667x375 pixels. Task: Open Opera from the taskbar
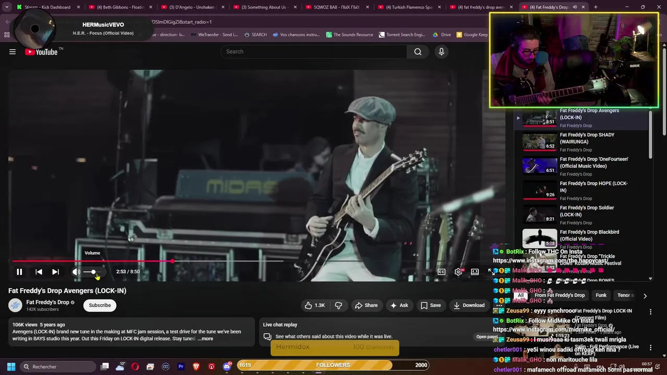[x=135, y=367]
